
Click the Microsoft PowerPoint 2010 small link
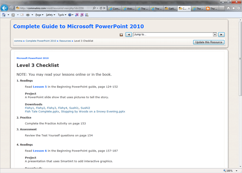click(33, 58)
